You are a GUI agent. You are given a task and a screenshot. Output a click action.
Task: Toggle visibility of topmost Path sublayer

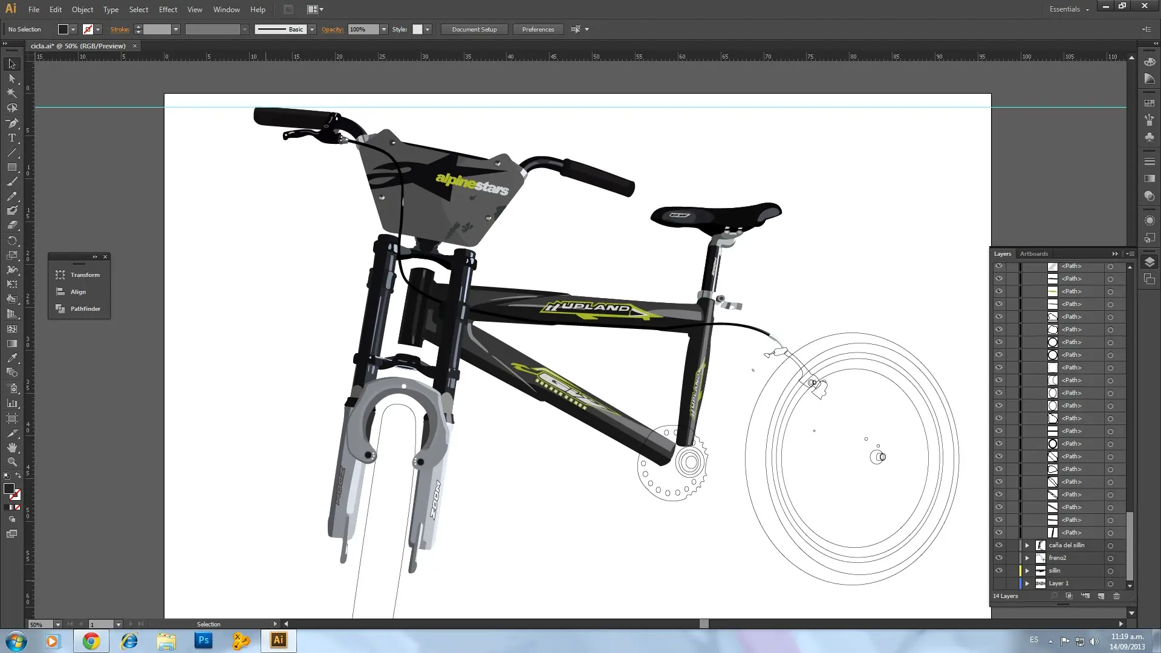point(999,266)
